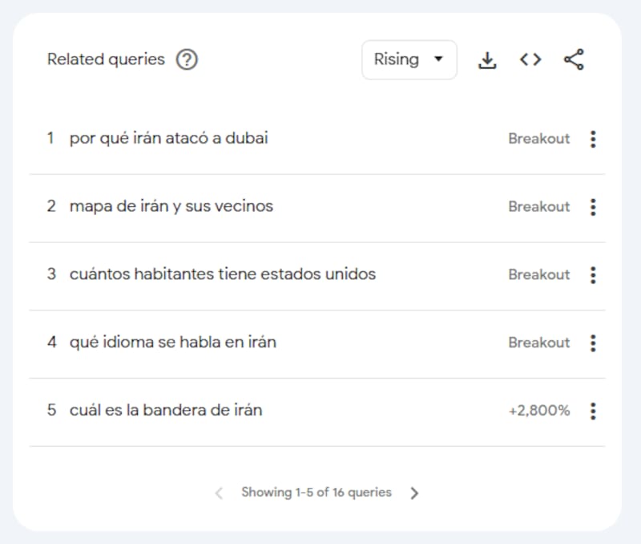Select 'mapa de irán y sus vecinos' query
This screenshot has width=641, height=544.
pyautogui.click(x=171, y=206)
